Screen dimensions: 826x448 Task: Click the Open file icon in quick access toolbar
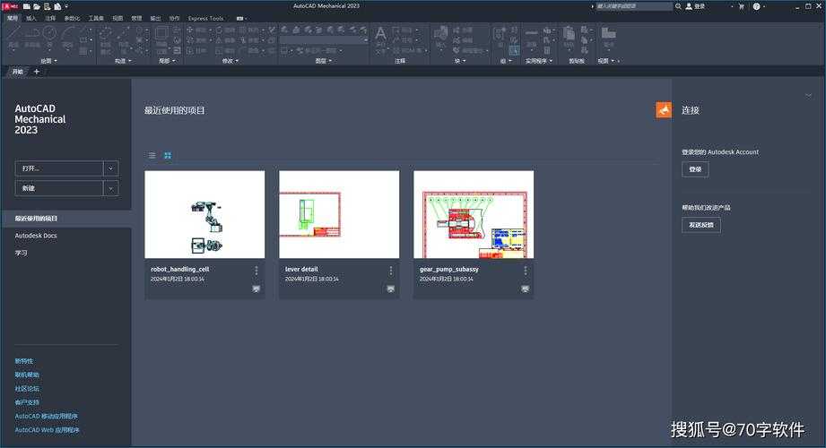click(37, 6)
